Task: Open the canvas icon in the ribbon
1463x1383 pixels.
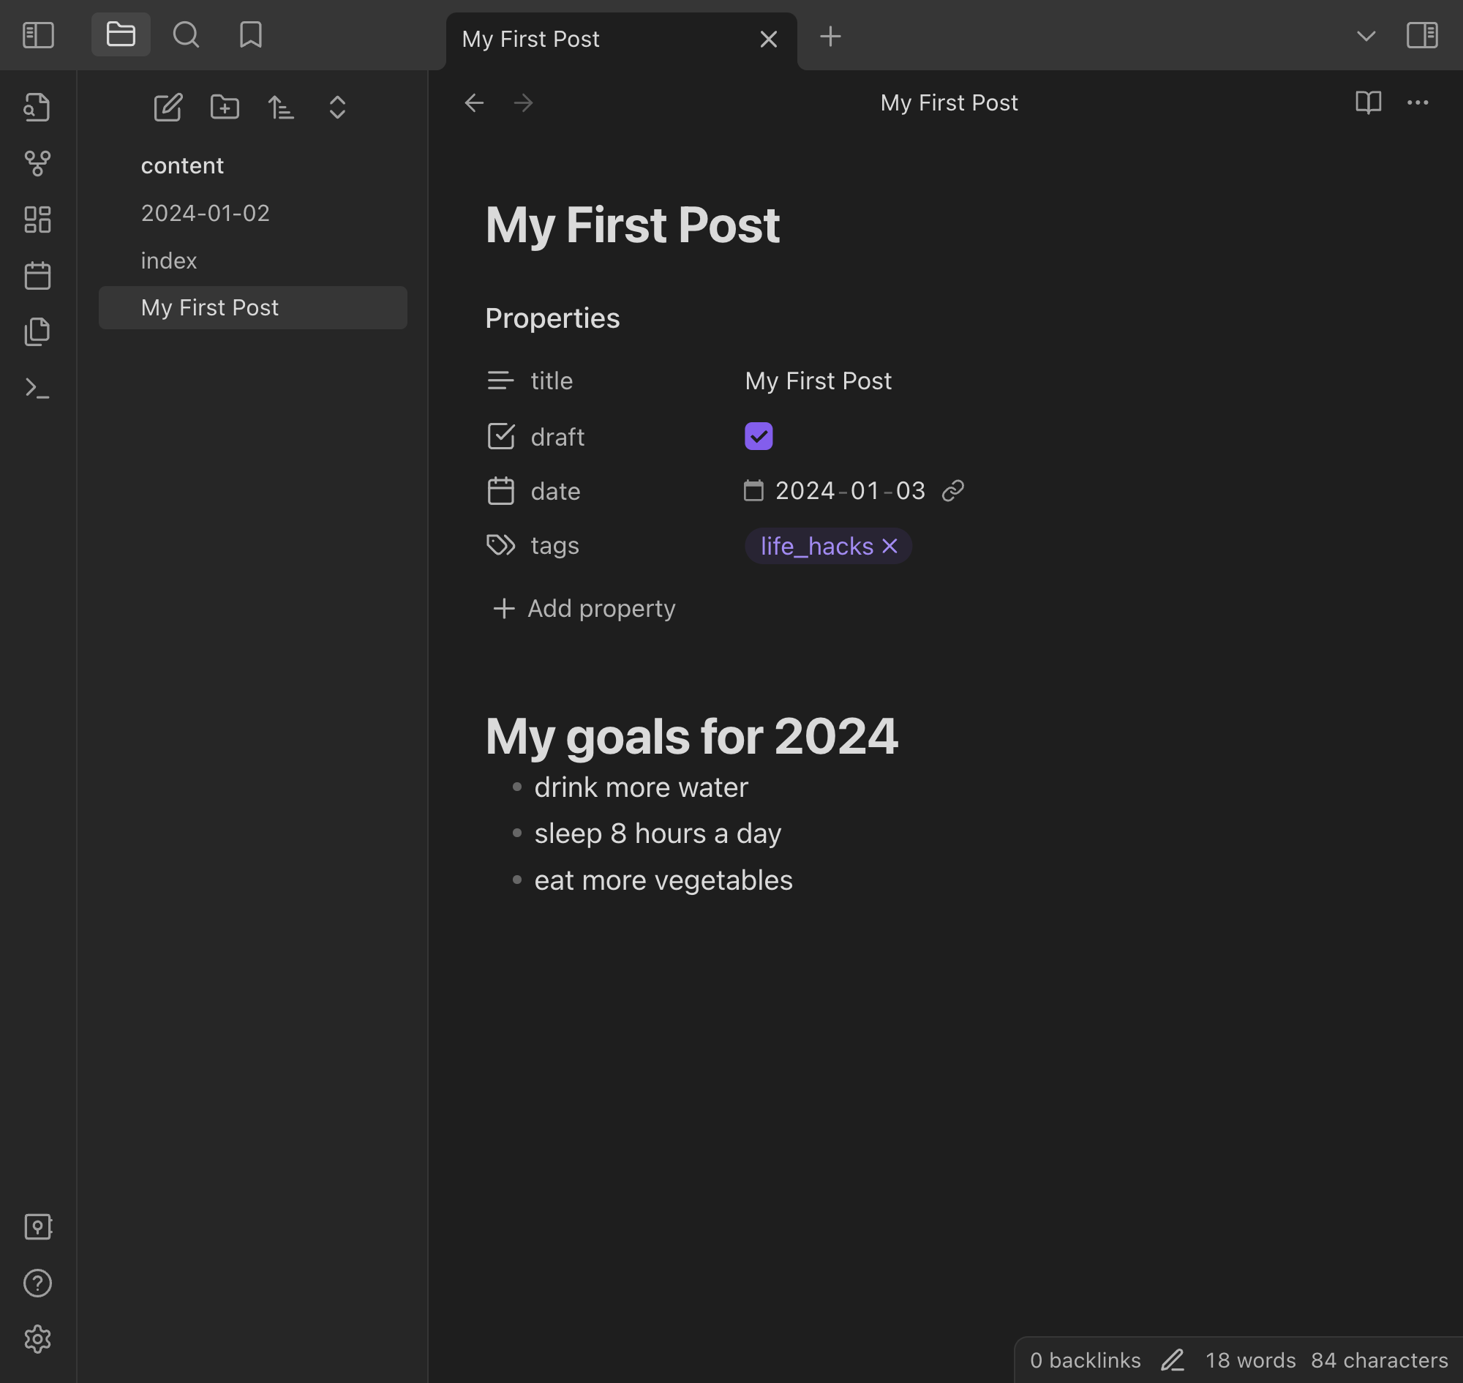Action: tap(37, 220)
